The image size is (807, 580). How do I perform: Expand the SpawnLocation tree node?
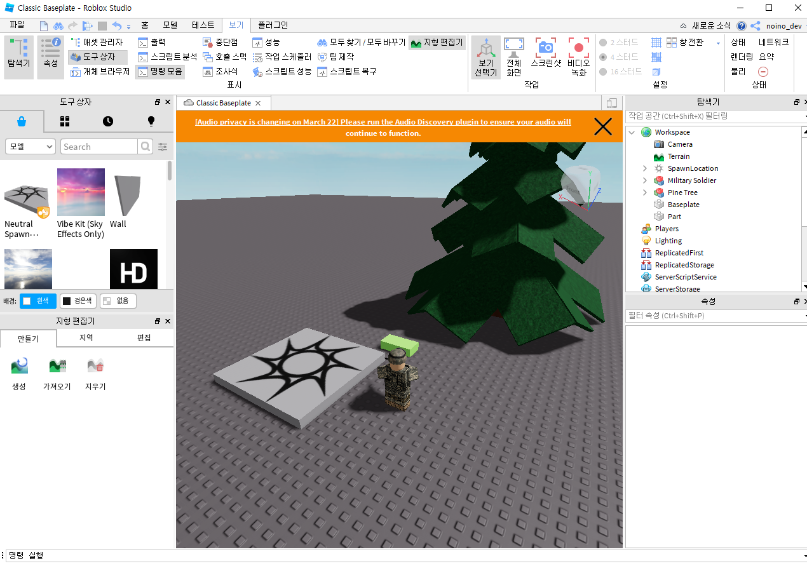pos(644,168)
